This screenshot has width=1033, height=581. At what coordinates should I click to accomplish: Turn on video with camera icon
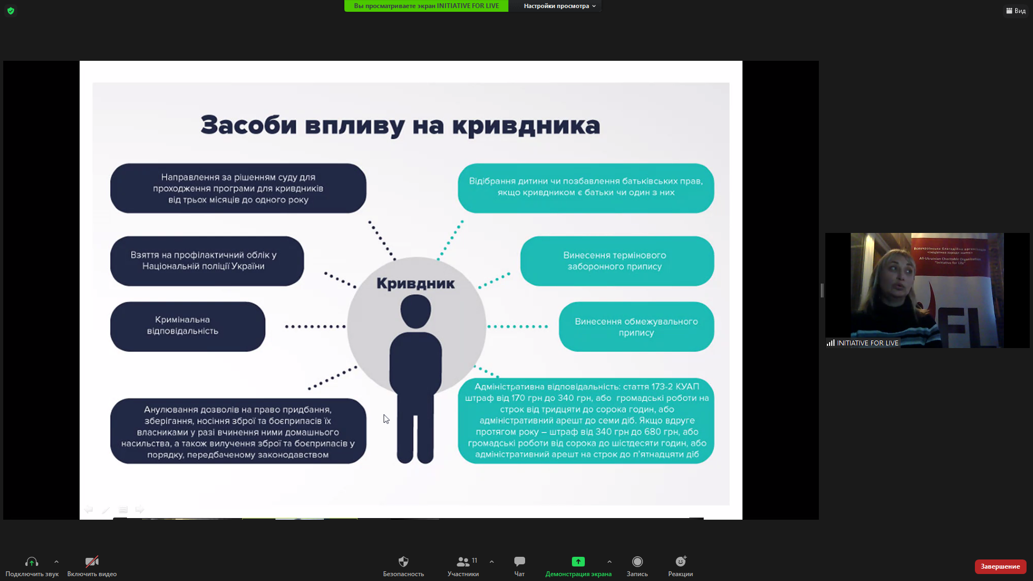[x=92, y=562]
